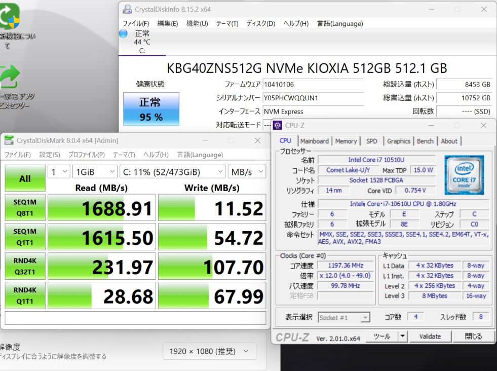Open the ヘルプ menu in CrystalDiskInfo
497x371 pixels.
click(x=296, y=24)
